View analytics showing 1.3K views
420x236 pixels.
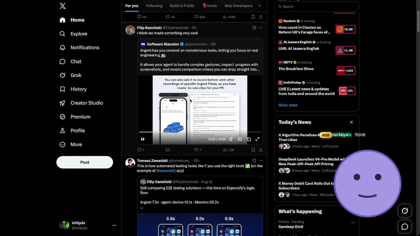click(x=228, y=150)
